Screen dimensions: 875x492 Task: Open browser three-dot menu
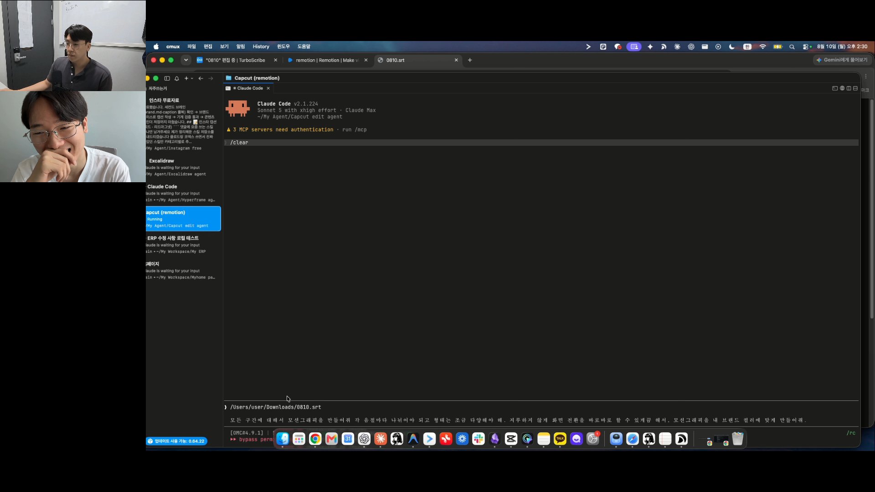click(866, 77)
